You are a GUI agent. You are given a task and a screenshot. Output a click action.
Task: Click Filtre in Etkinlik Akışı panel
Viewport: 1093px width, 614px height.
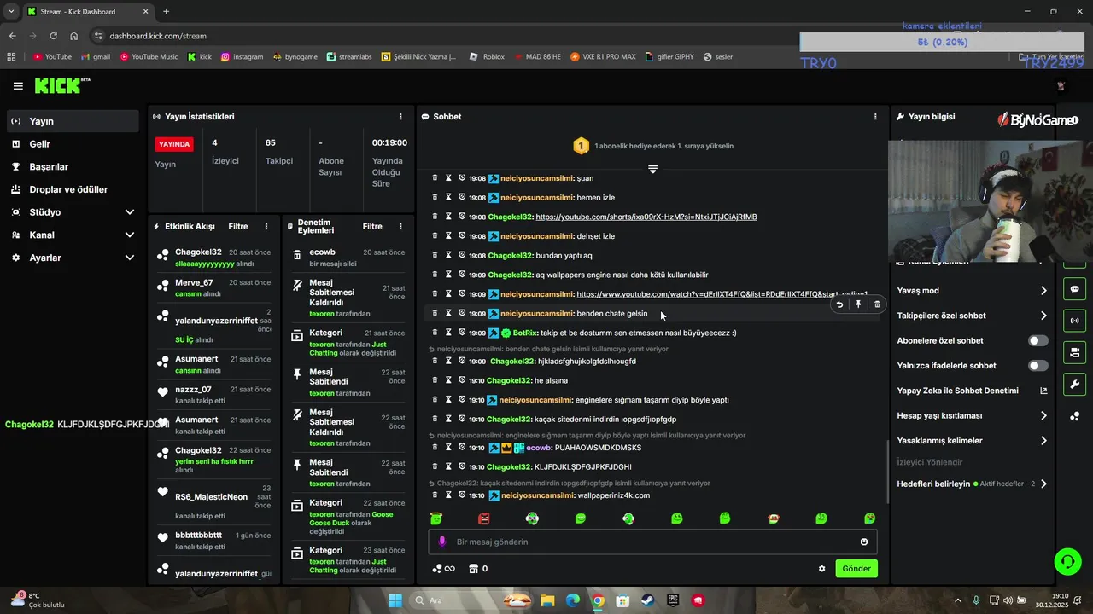[x=238, y=227]
